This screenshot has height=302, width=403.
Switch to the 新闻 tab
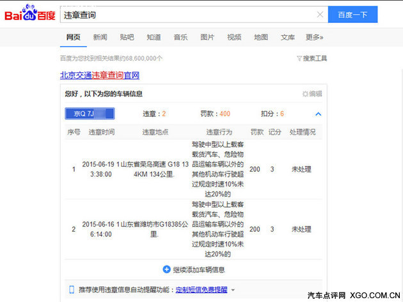[100, 37]
